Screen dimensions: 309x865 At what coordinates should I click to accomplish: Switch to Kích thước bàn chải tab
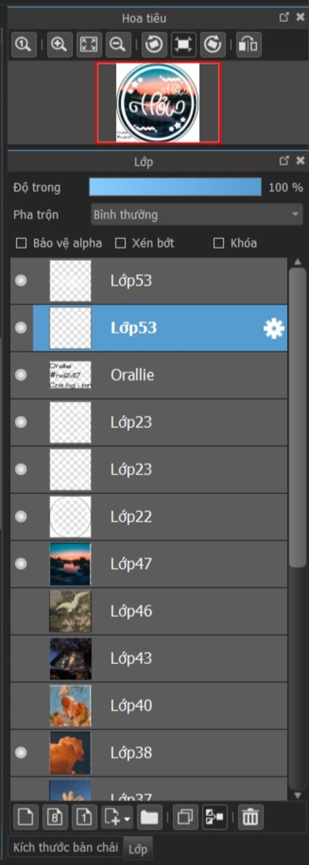(x=65, y=848)
